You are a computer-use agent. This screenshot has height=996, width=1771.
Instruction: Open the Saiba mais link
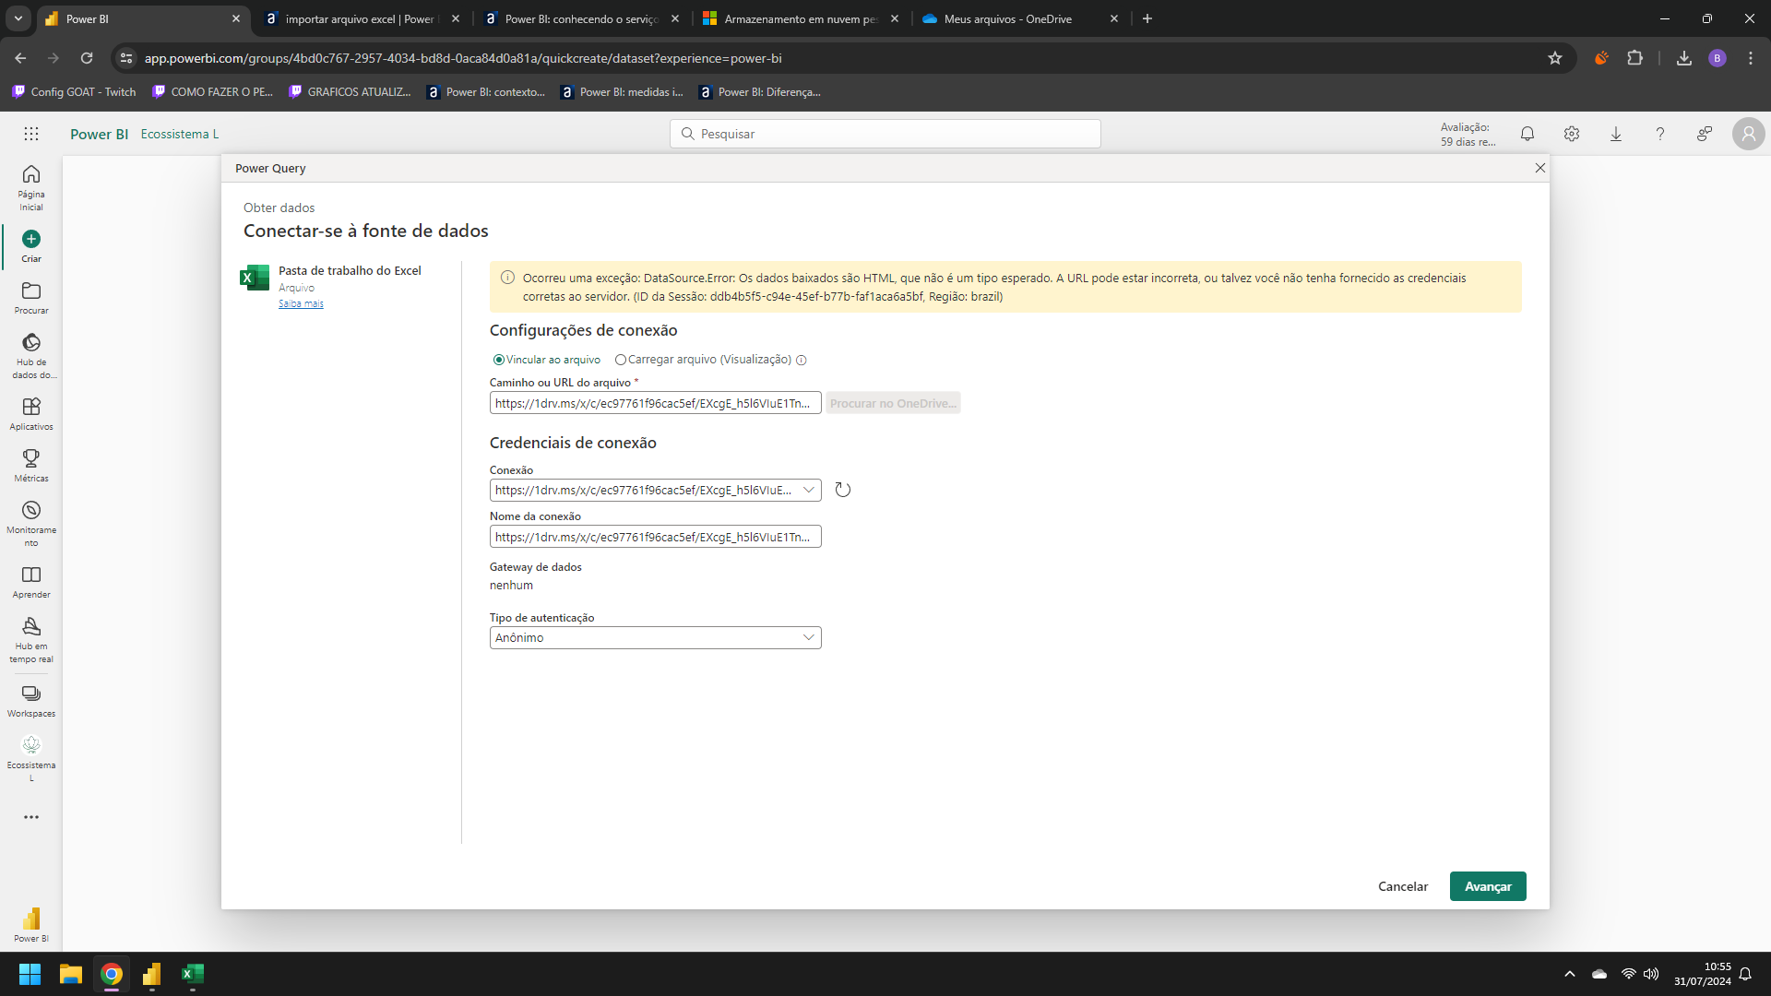(301, 303)
